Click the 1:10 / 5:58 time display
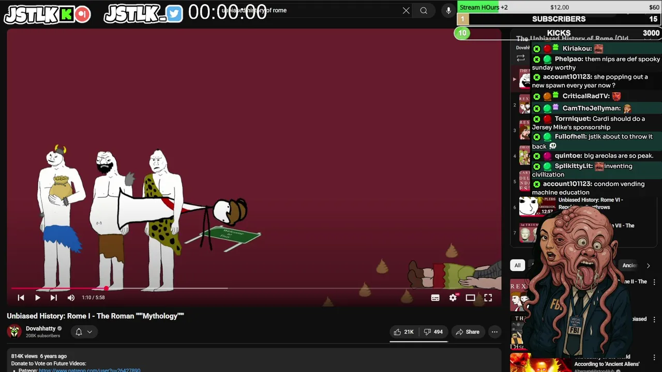The width and height of the screenshot is (662, 372). pyautogui.click(x=93, y=298)
